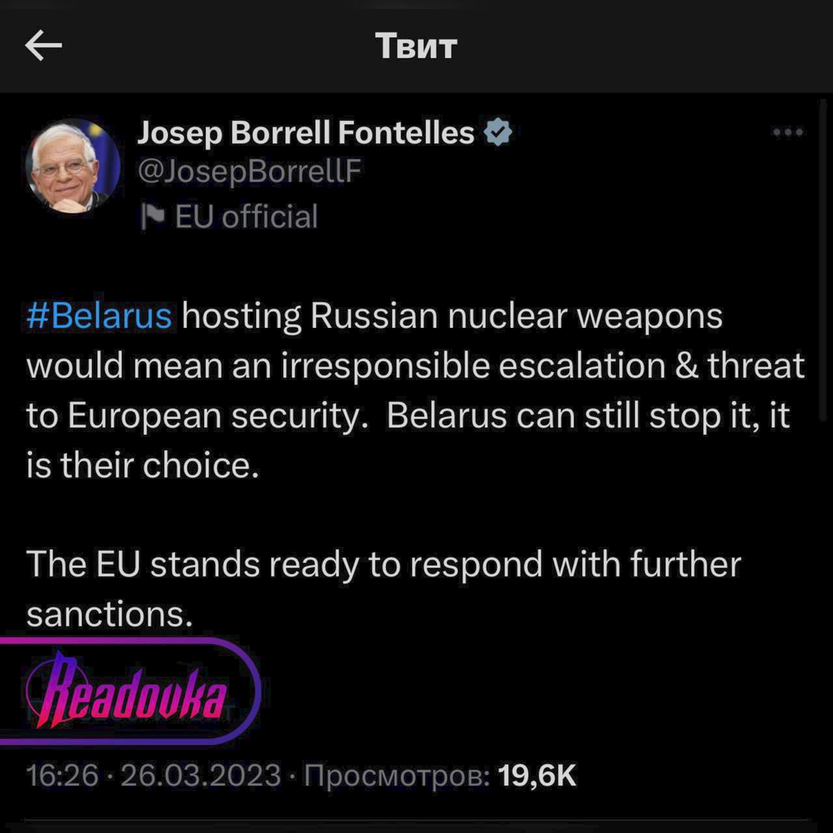The height and width of the screenshot is (833, 833).
Task: Click the @JosepBorrellF handle
Action: coord(248,171)
